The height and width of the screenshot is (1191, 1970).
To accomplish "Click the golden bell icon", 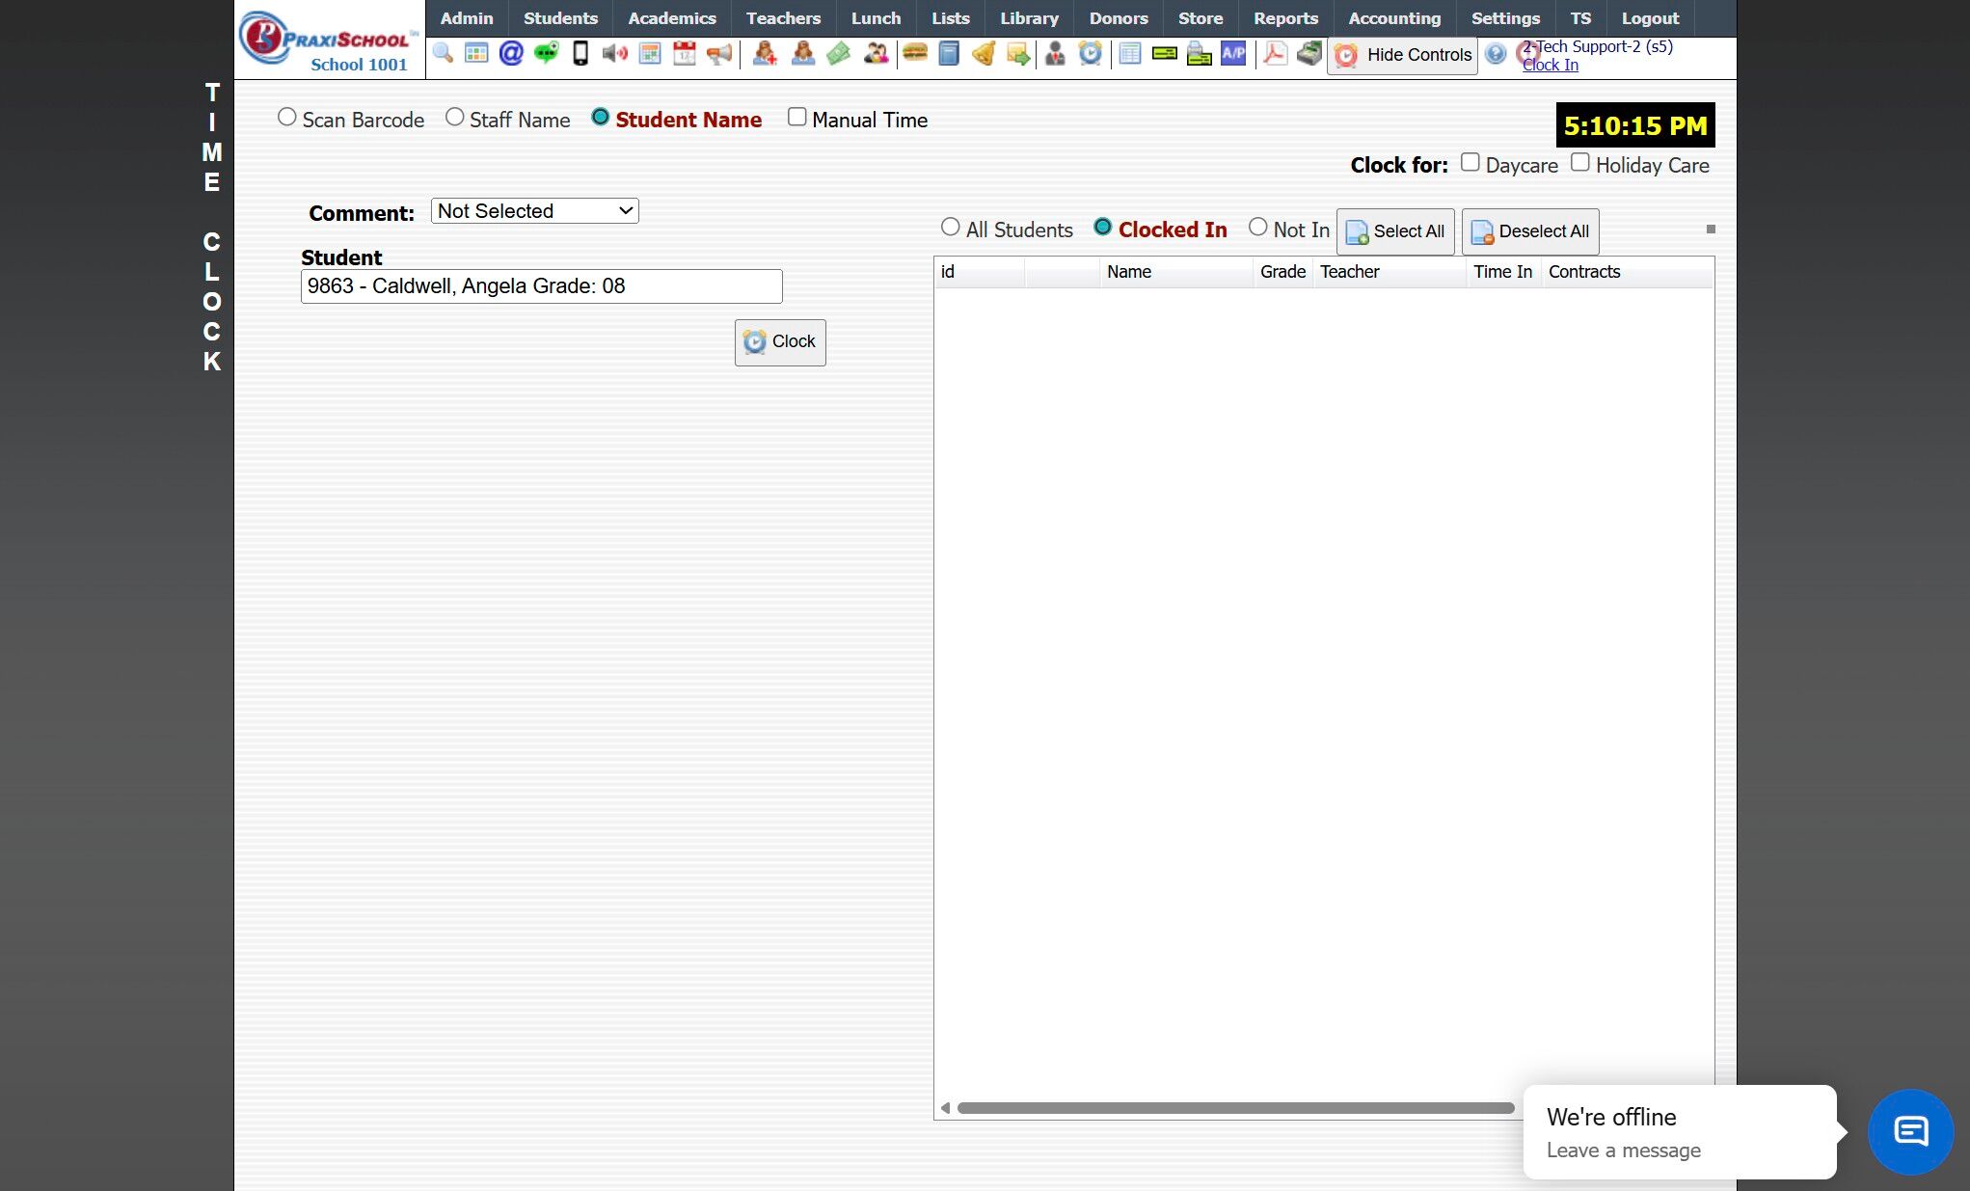I will point(984,54).
